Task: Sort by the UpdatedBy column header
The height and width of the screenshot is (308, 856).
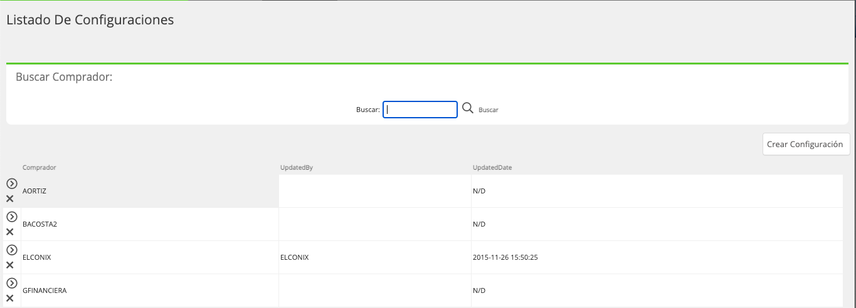Action: click(297, 168)
